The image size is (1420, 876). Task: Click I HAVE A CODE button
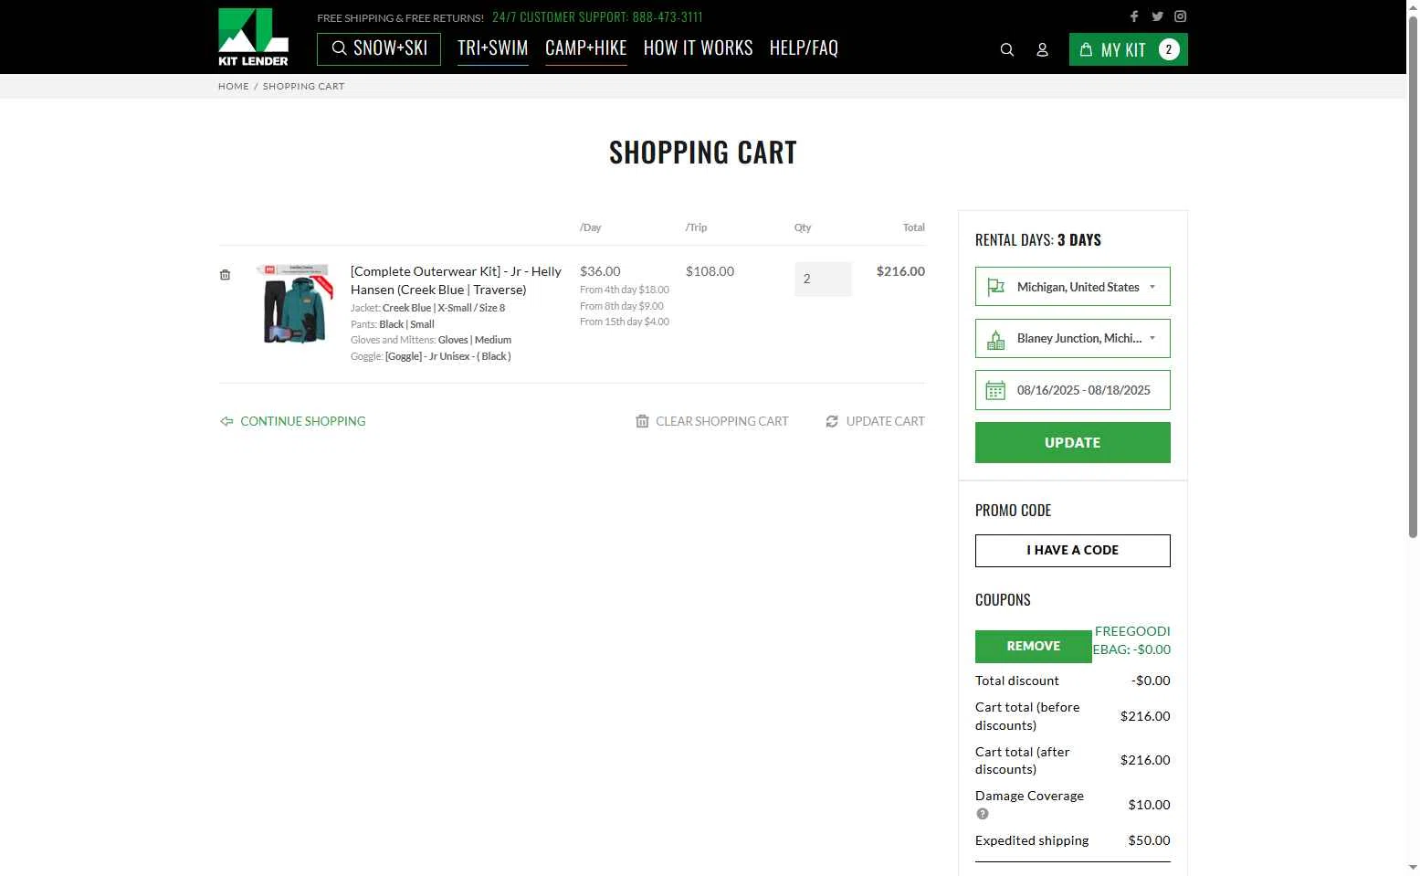click(x=1073, y=551)
